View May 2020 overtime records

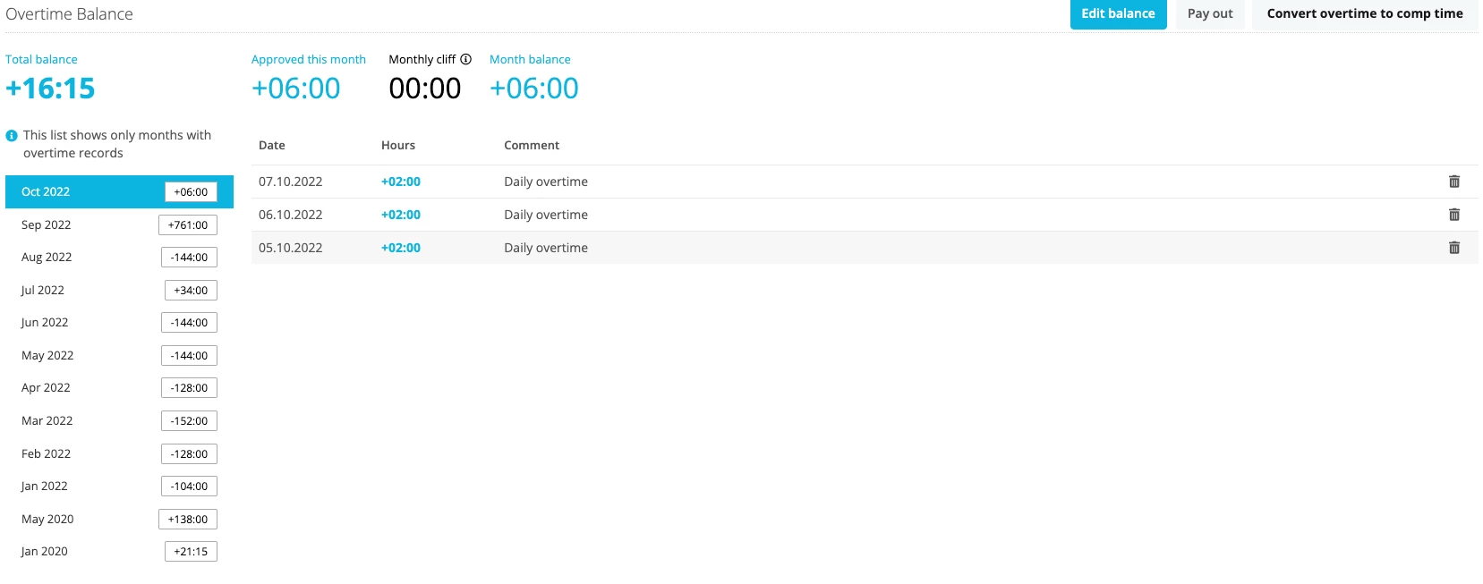[x=119, y=519]
